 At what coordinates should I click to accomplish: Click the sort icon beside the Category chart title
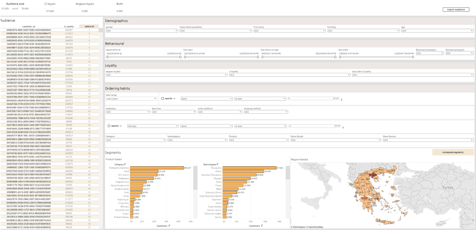125,164
